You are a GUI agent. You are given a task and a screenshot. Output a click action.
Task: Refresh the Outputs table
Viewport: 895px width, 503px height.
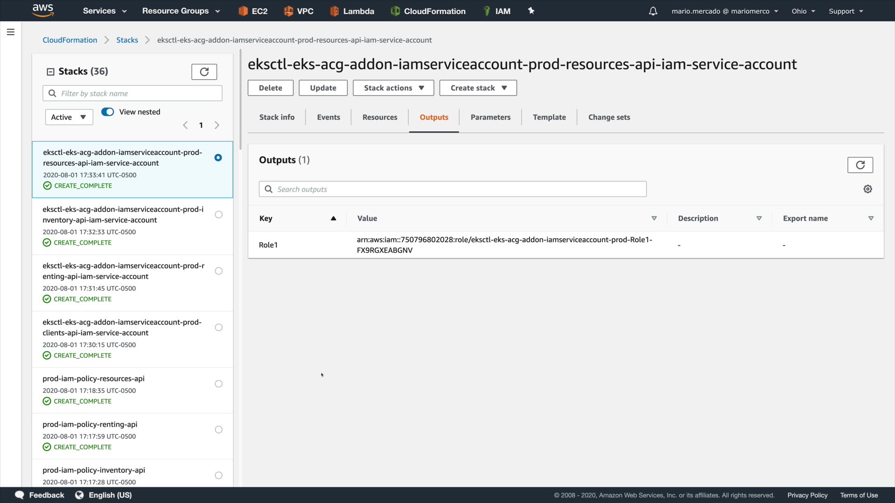tap(860, 165)
